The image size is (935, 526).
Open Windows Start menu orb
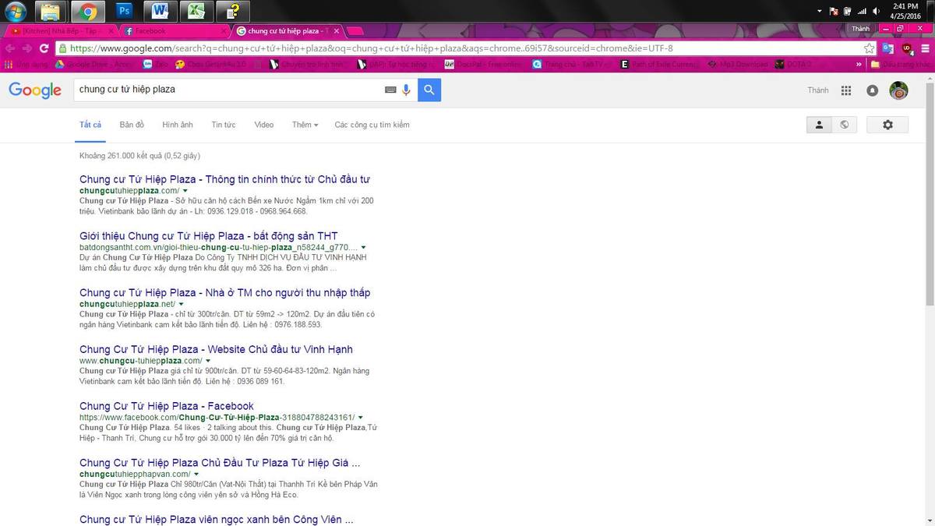click(16, 11)
